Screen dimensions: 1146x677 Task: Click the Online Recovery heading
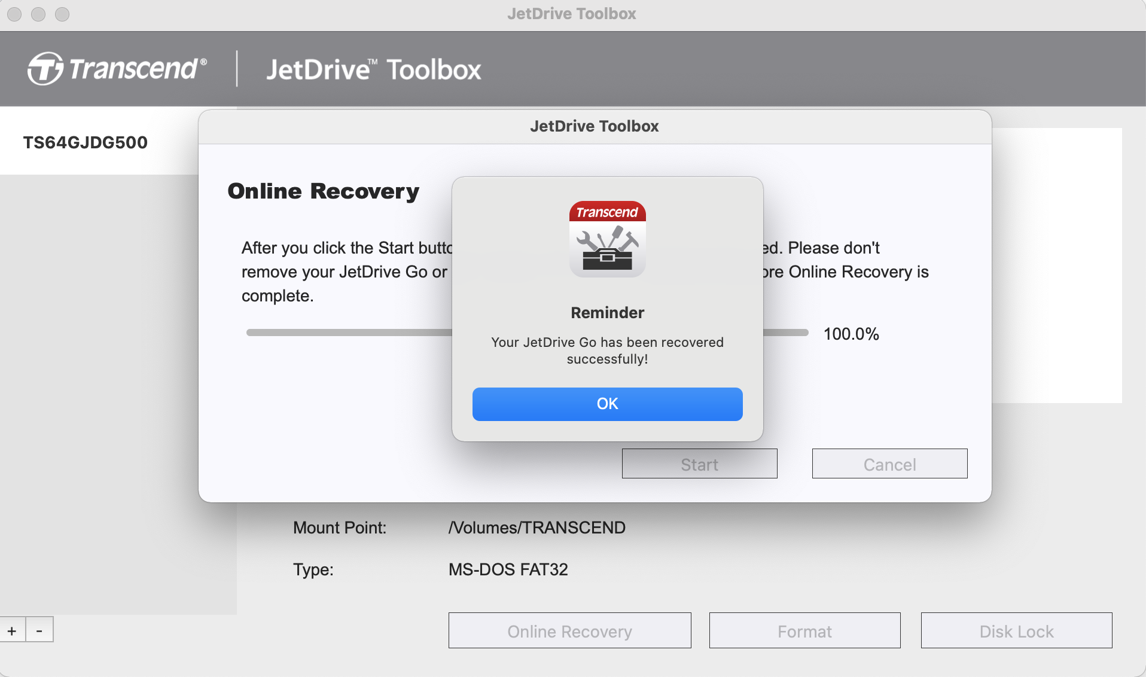pyautogui.click(x=323, y=191)
